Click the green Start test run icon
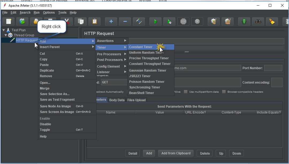Screen dimensions: 289x164 (155, 22)
